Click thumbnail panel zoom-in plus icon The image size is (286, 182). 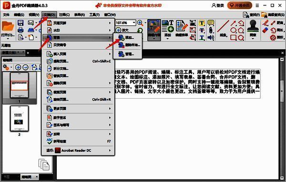18,67
